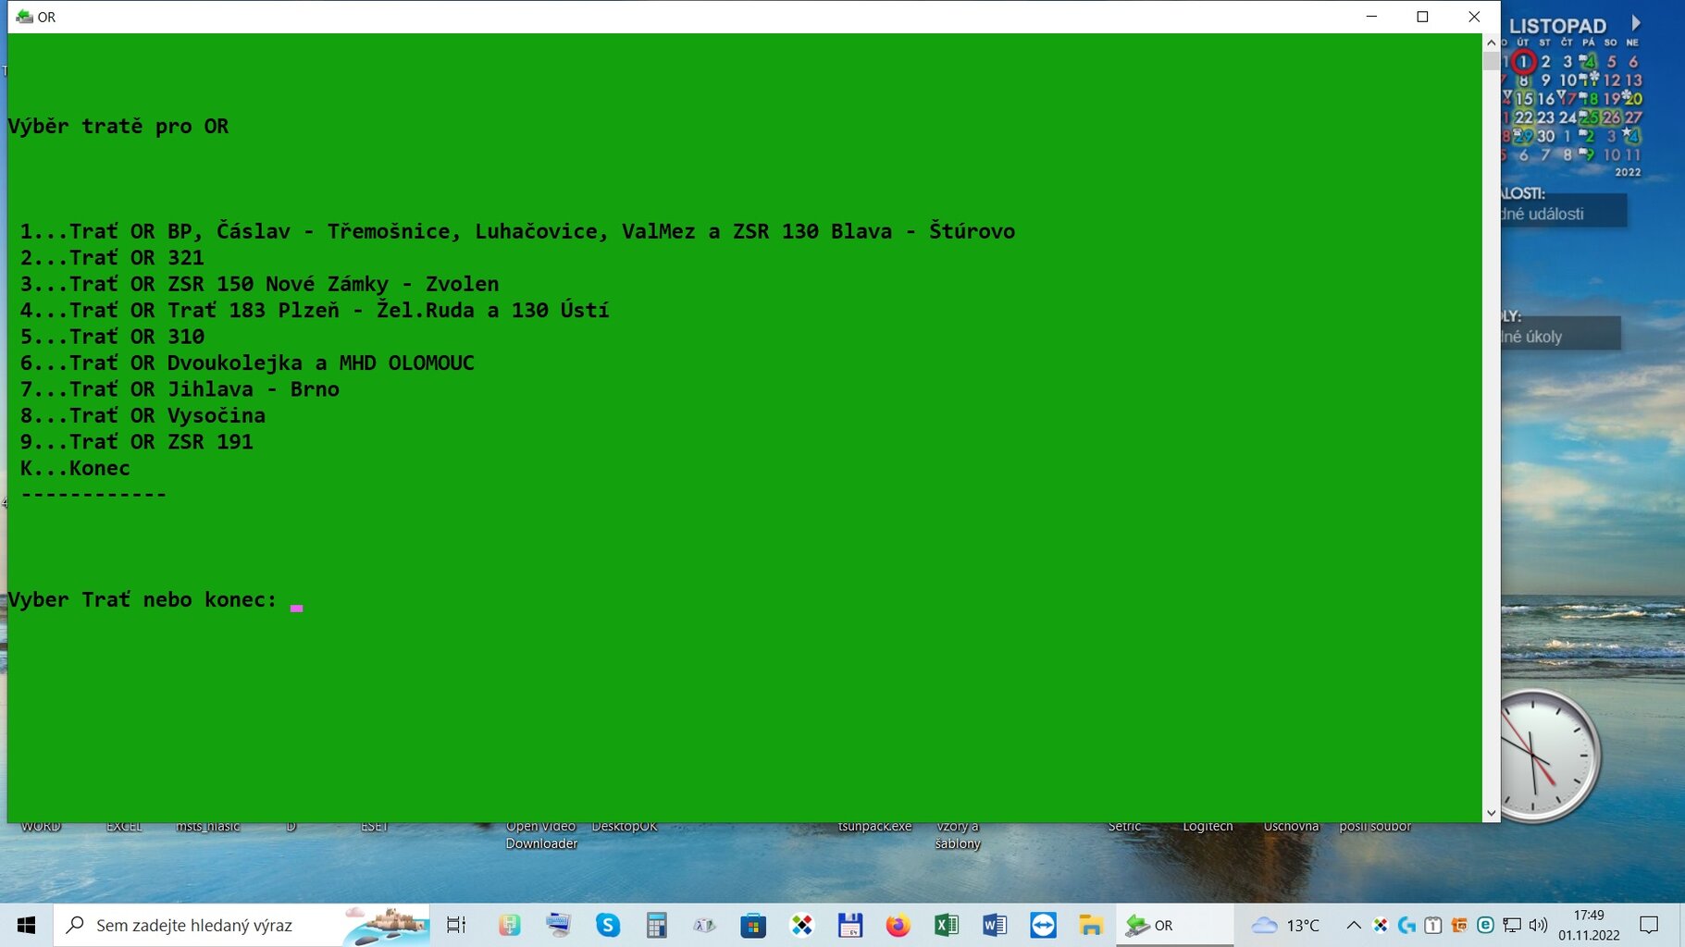The image size is (1685, 947).
Task: Open Task View on the taskbar
Action: (x=456, y=925)
